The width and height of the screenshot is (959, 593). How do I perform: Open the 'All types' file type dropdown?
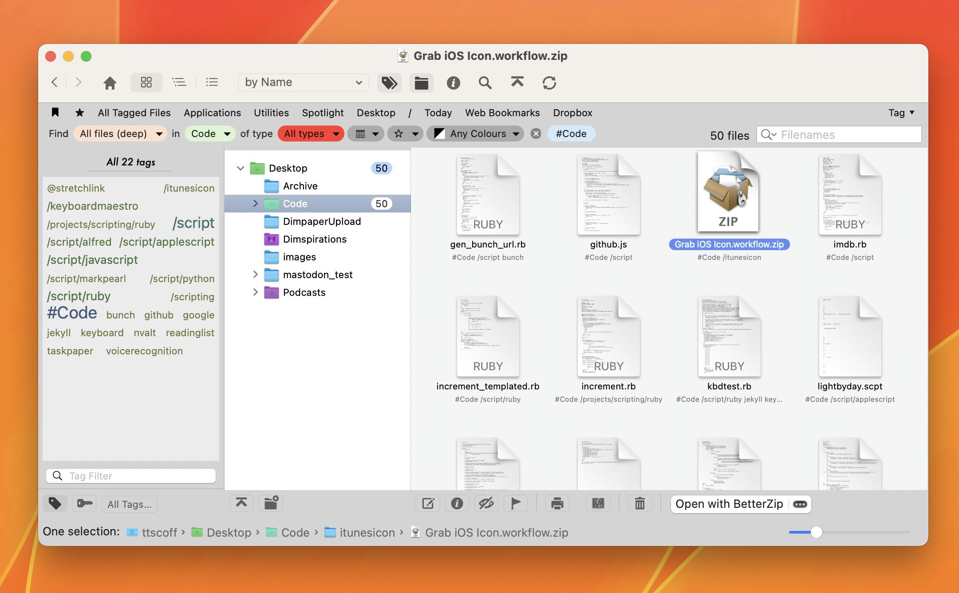click(311, 134)
